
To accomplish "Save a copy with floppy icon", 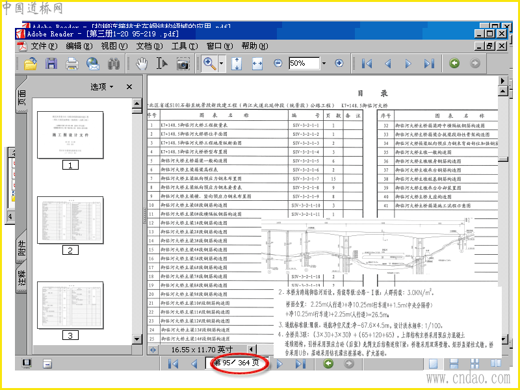I will click(51, 63).
